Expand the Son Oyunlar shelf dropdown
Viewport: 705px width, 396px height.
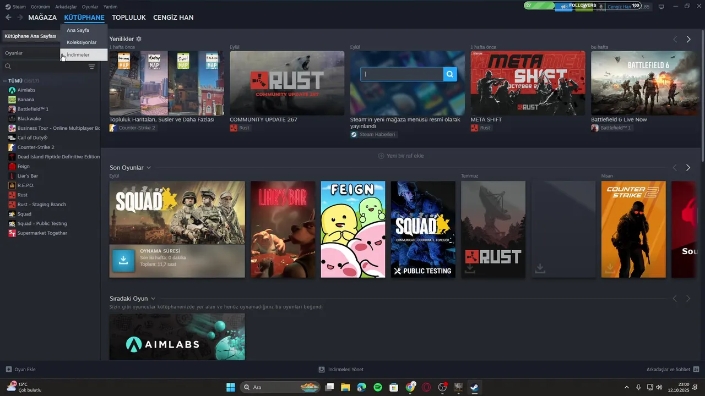[x=149, y=168]
